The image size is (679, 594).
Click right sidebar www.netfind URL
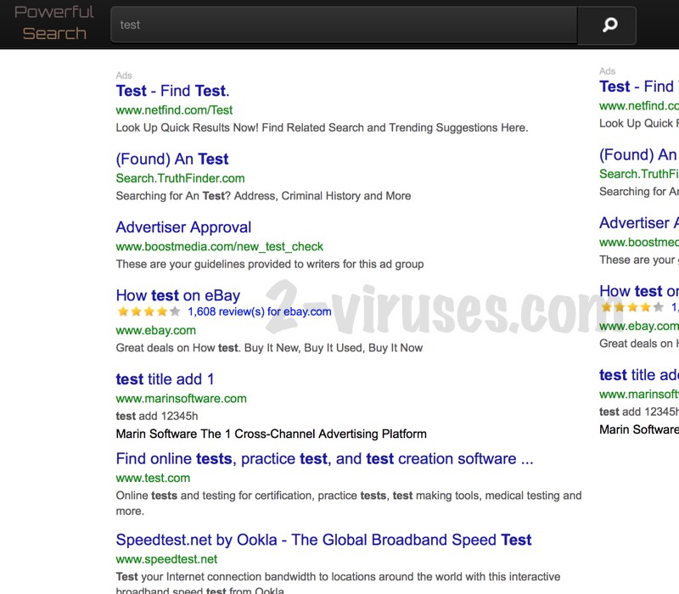coord(639,105)
